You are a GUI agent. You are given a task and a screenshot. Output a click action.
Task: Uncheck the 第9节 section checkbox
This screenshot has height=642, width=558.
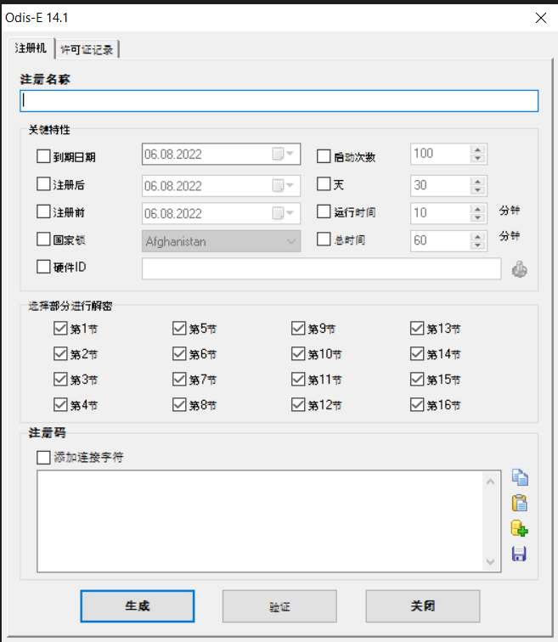tap(298, 328)
